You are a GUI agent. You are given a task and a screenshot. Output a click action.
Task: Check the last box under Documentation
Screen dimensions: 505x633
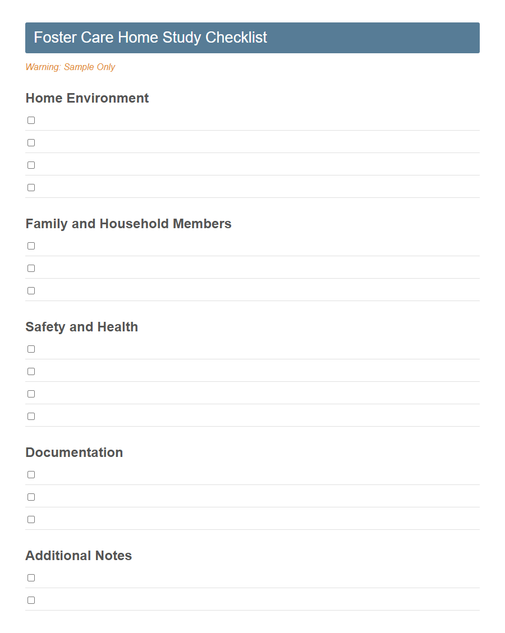pos(31,519)
